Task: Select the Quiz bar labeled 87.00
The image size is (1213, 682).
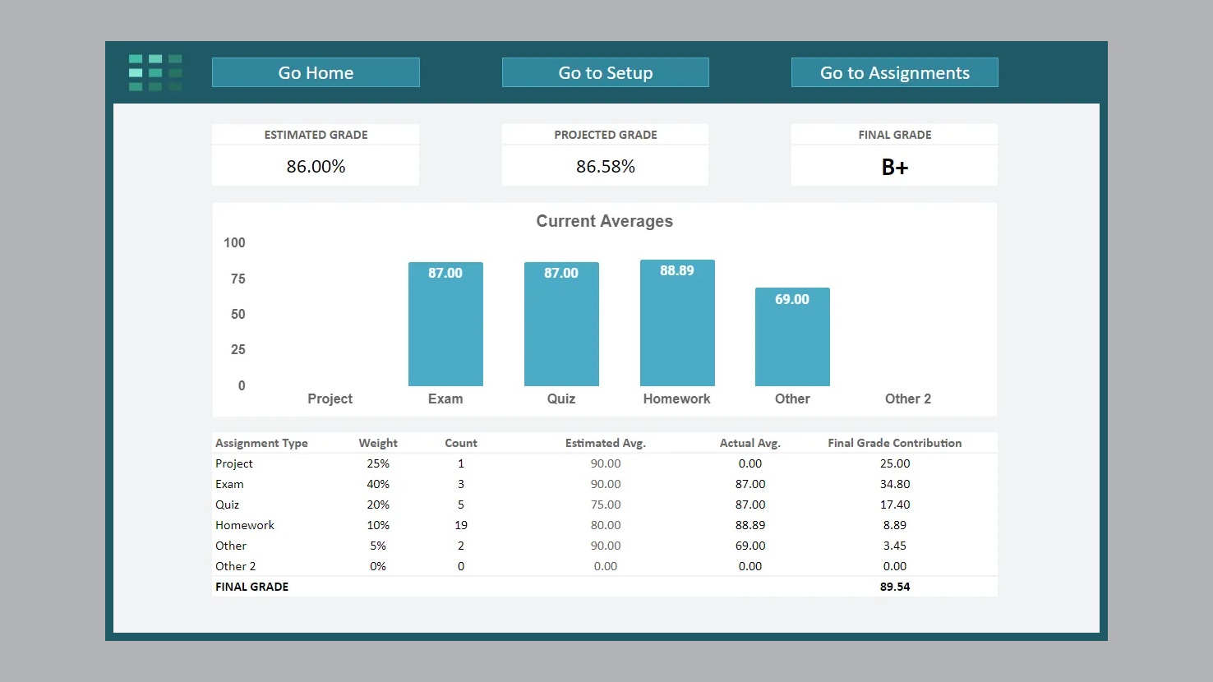Action: click(x=561, y=329)
